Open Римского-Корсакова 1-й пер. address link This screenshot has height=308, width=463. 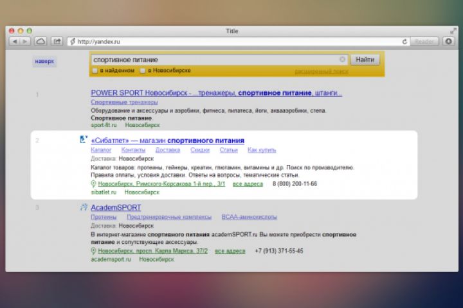tap(161, 184)
